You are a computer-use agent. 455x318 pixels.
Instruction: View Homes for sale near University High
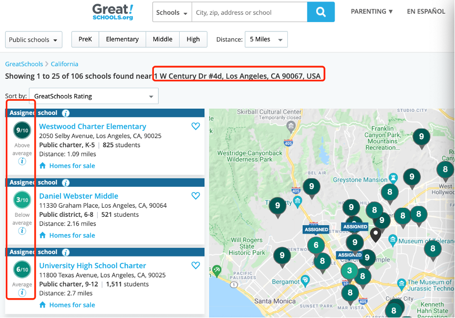(73, 305)
